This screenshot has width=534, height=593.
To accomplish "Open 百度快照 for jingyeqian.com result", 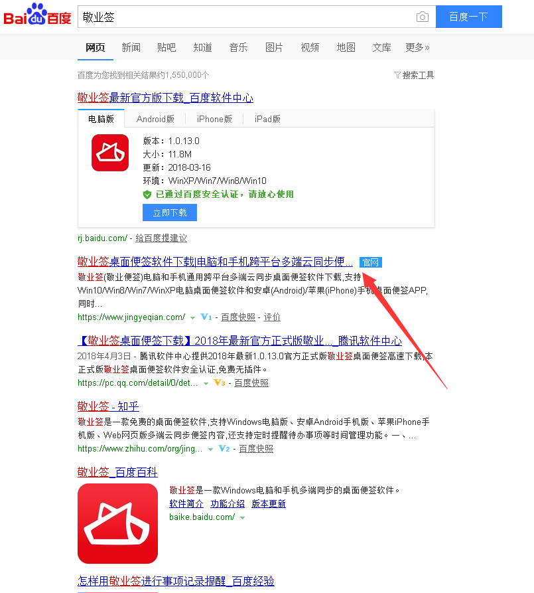I will point(238,317).
